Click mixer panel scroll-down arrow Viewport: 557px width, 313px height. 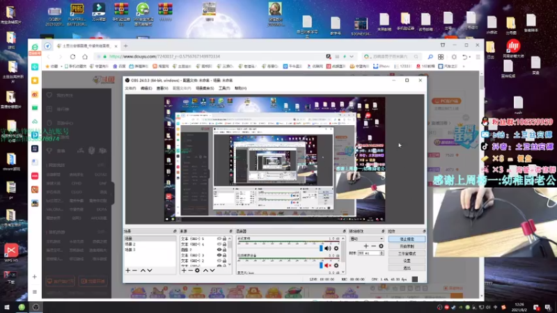(343, 272)
